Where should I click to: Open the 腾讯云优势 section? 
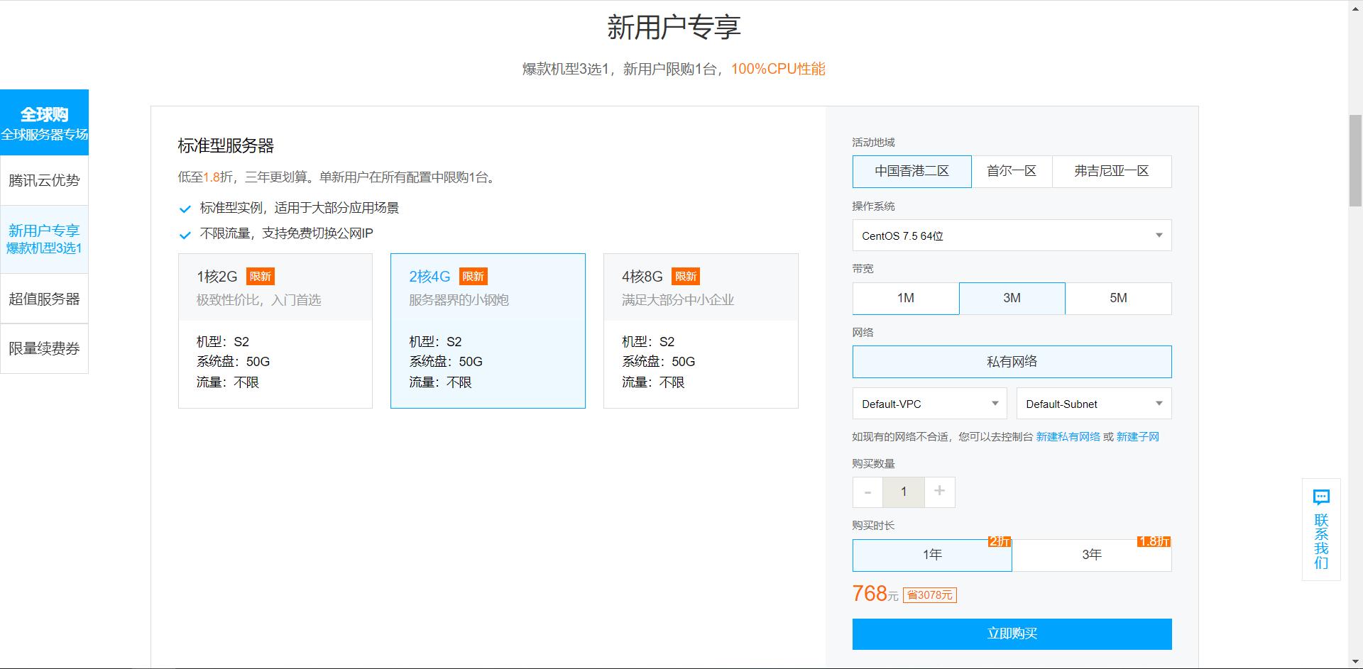point(44,179)
